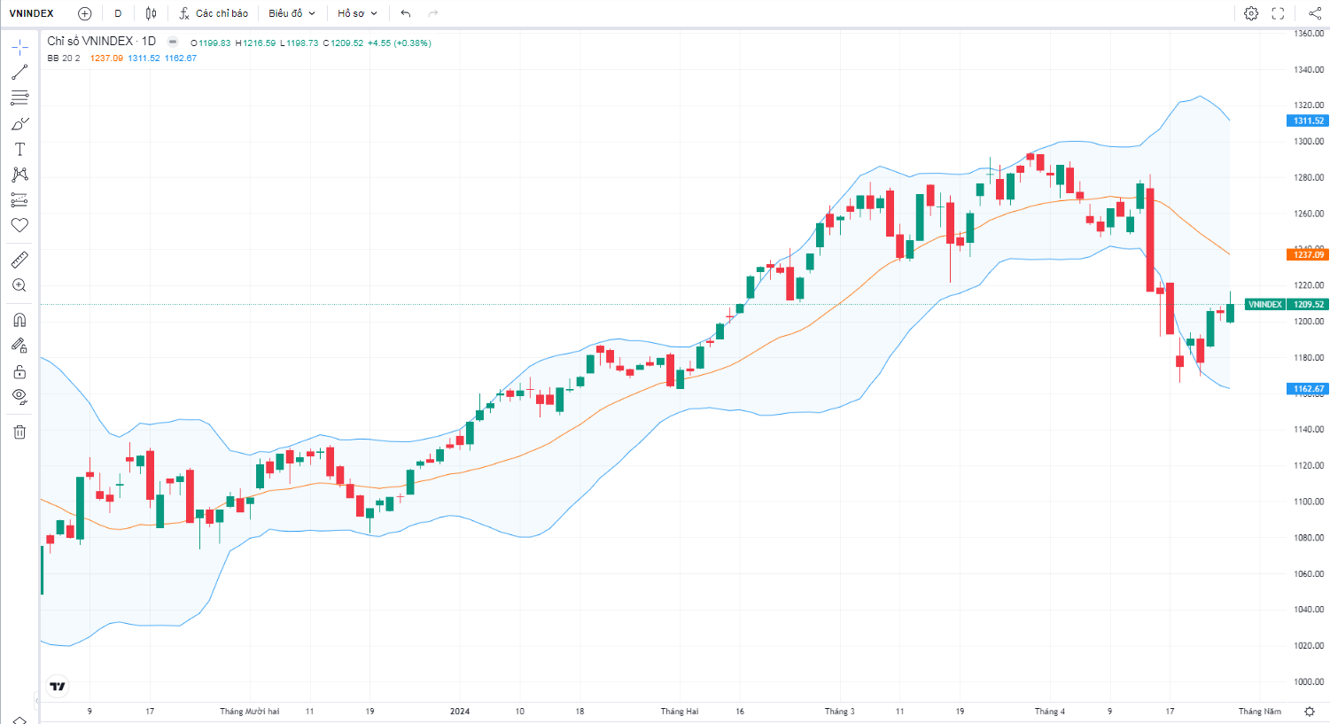Click the blue 1162.67 price label
This screenshot has width=1330, height=724.
tap(1307, 388)
